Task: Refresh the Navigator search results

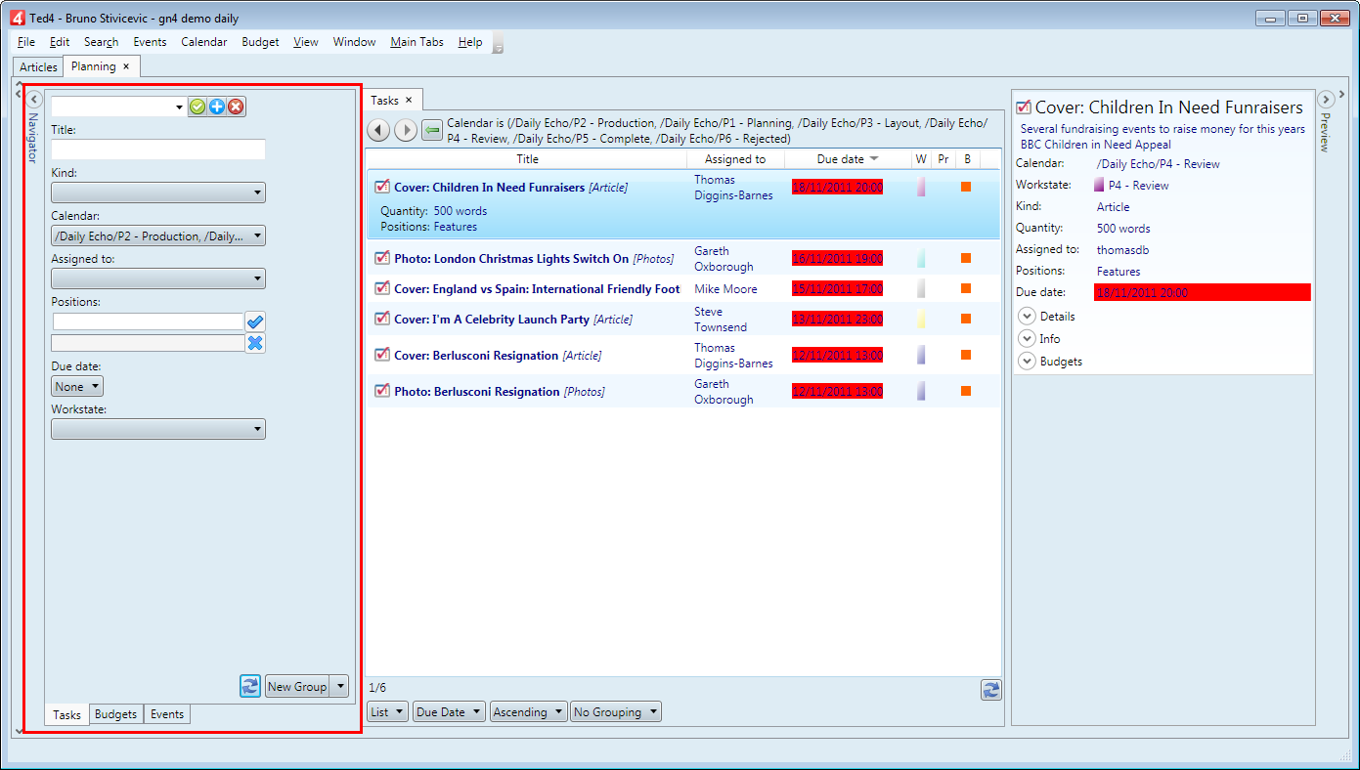Action: coord(250,686)
